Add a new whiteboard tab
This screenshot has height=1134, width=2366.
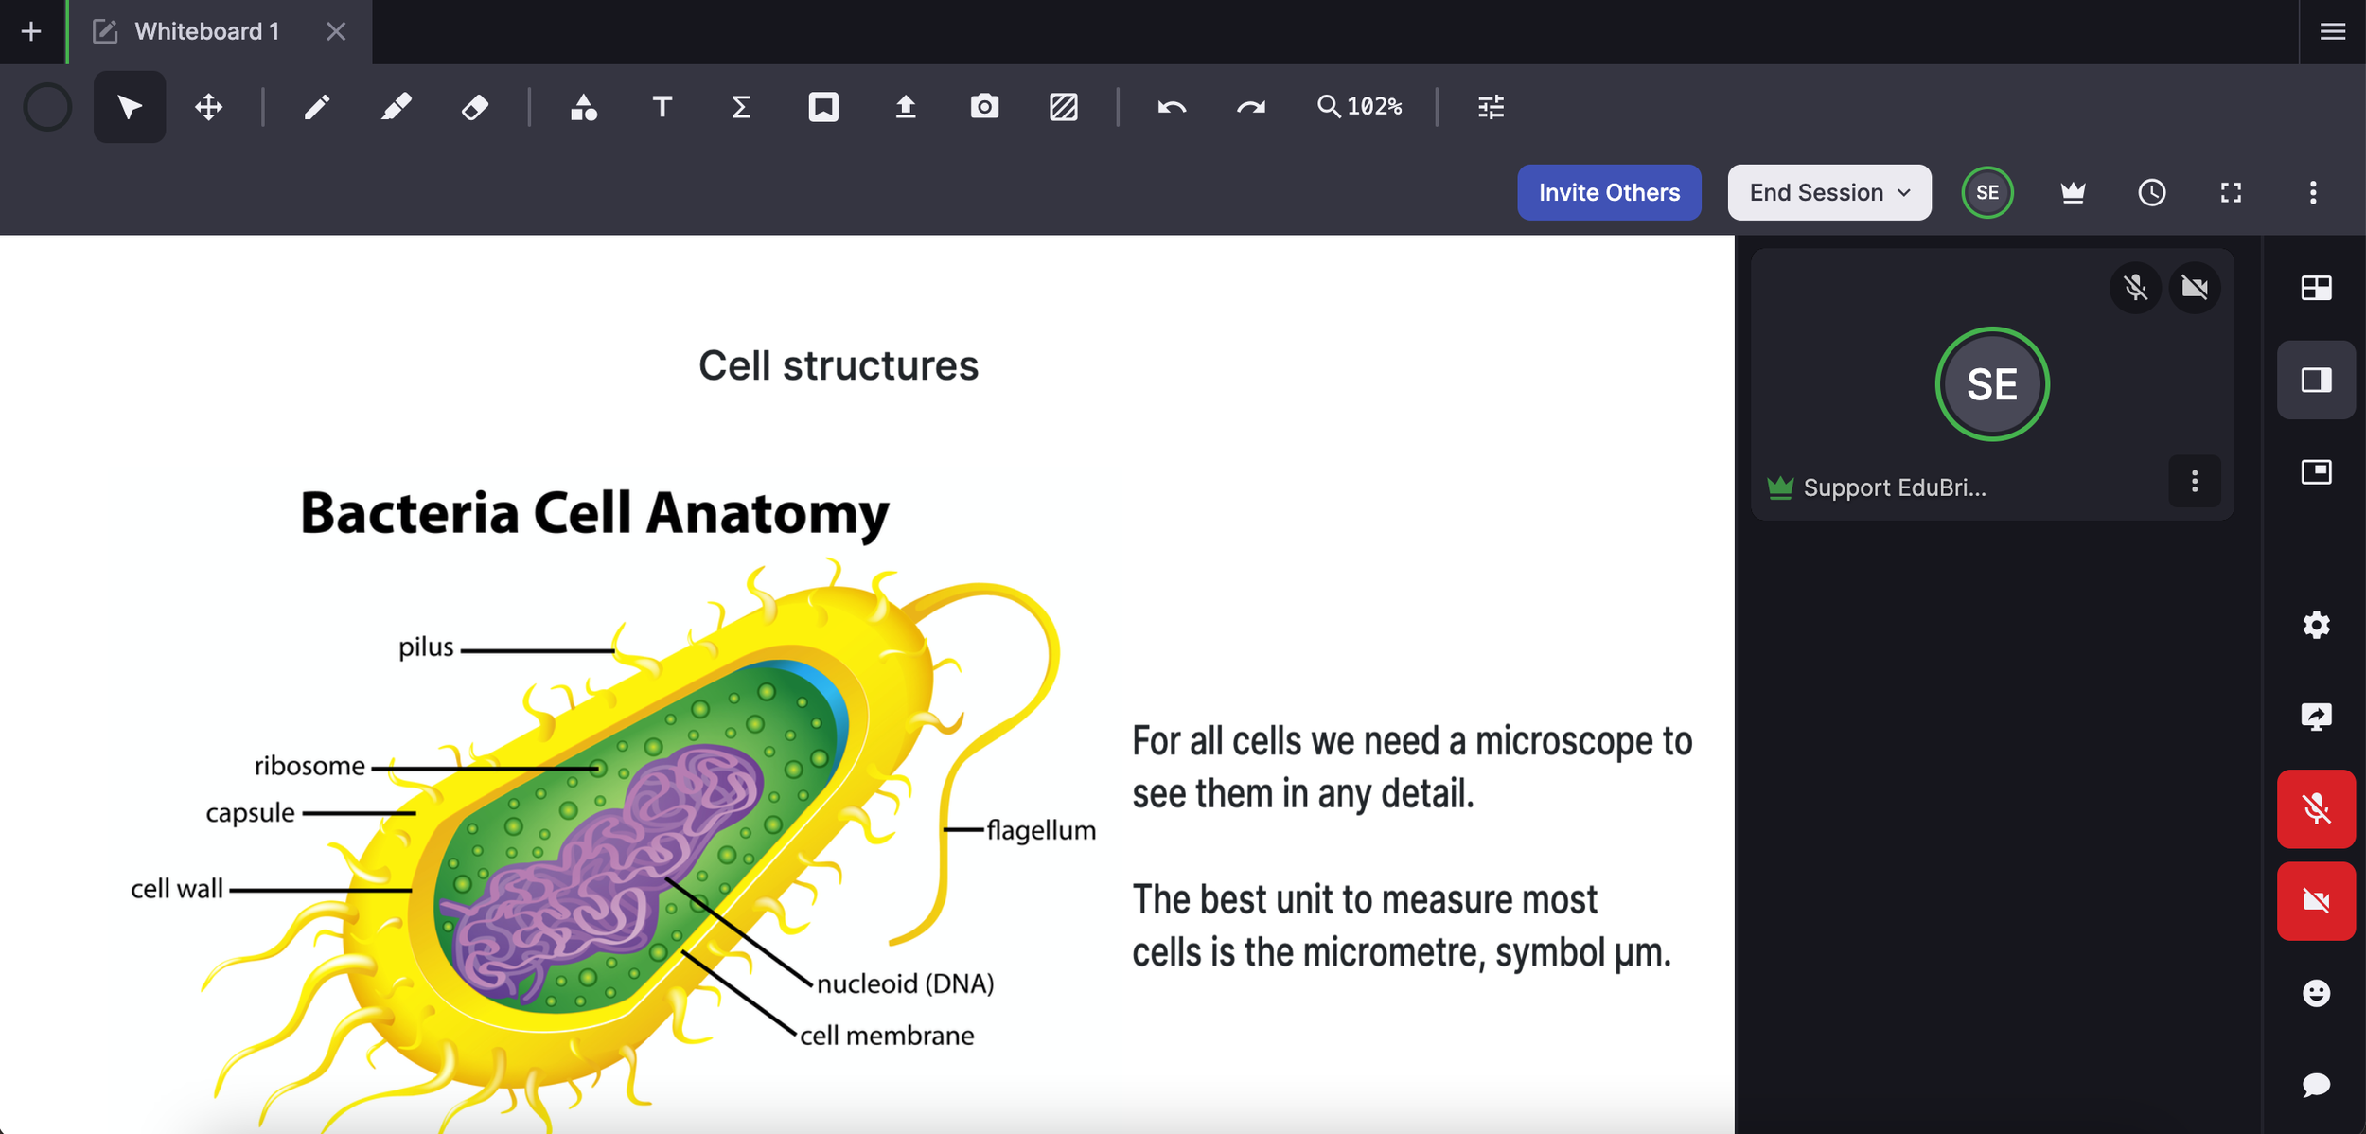pyautogui.click(x=31, y=31)
